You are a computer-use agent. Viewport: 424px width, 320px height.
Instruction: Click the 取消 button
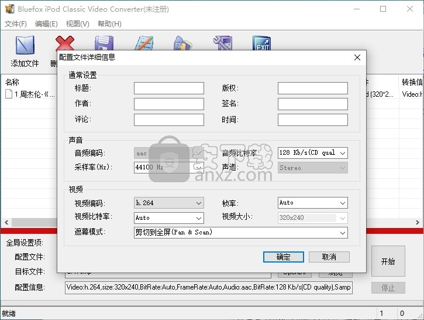click(x=329, y=257)
